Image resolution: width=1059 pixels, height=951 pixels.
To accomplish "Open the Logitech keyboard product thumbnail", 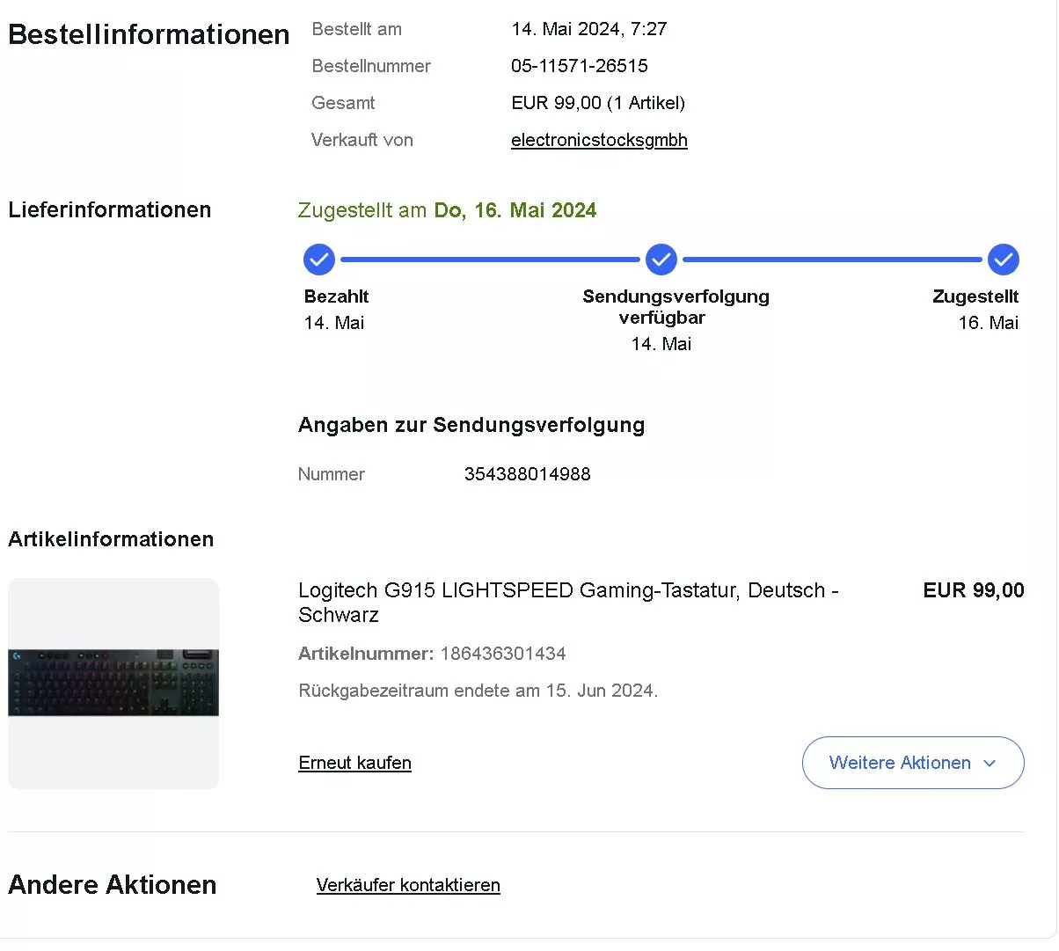I will (113, 684).
